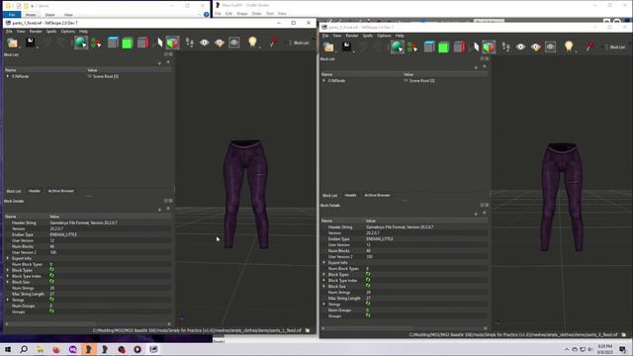The width and height of the screenshot is (633, 356).
Task: Switch to Block List tab in pants_1_fixed window
Action: click(x=13, y=191)
